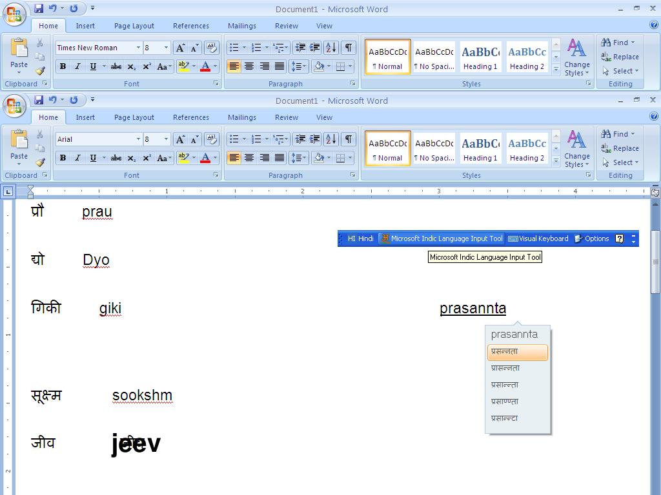Viewport: 661px width, 495px height.
Task: Open the Times New Roman font name dropdown
Action: [138, 48]
